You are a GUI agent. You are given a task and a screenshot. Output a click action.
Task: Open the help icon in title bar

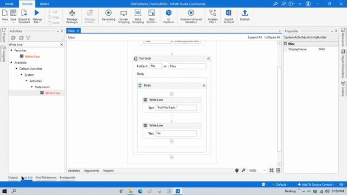click(x=291, y=4)
